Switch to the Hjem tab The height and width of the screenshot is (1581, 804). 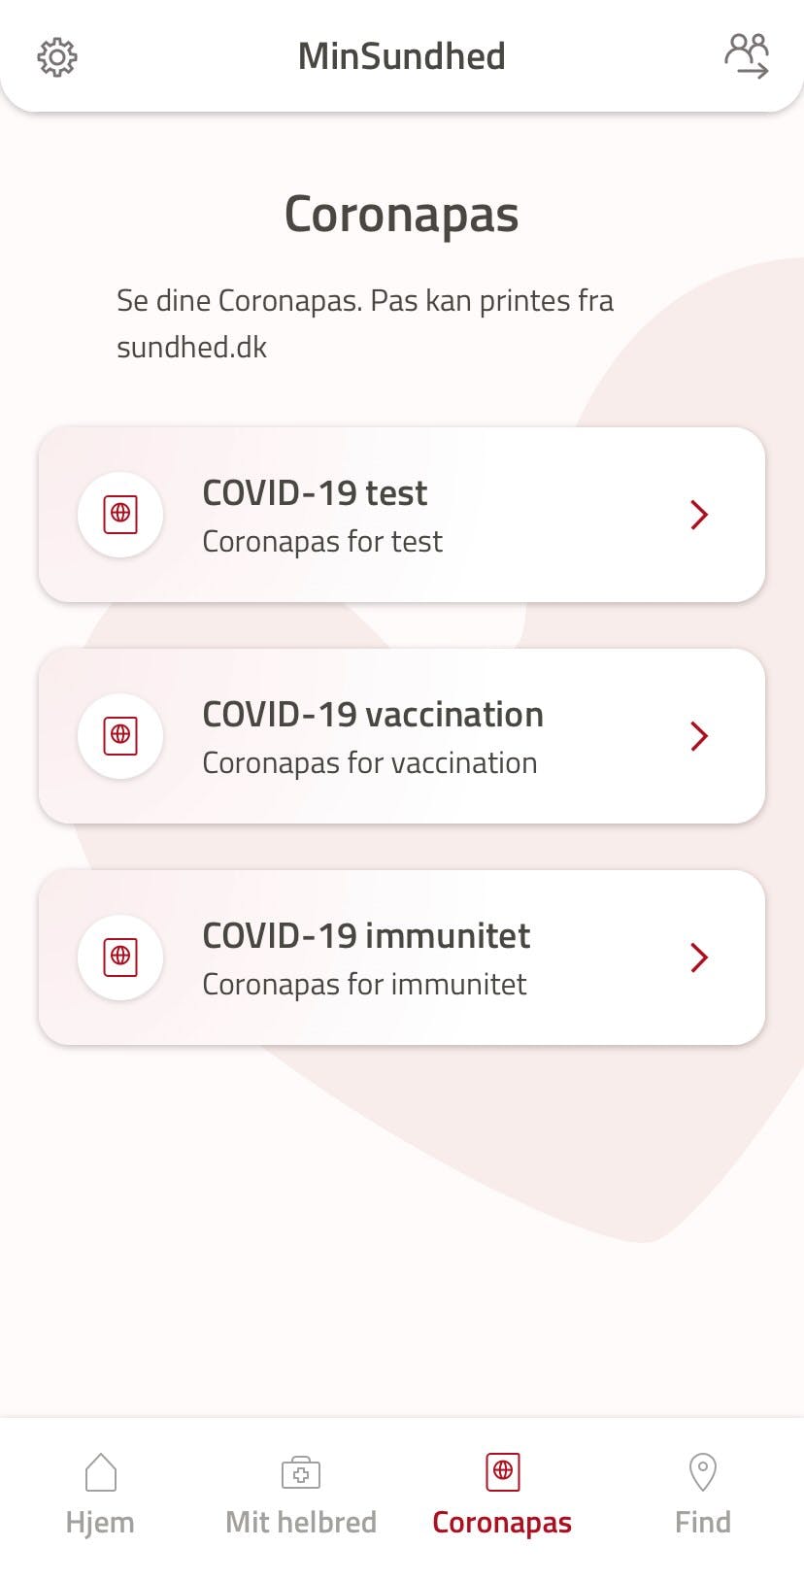point(100,1522)
